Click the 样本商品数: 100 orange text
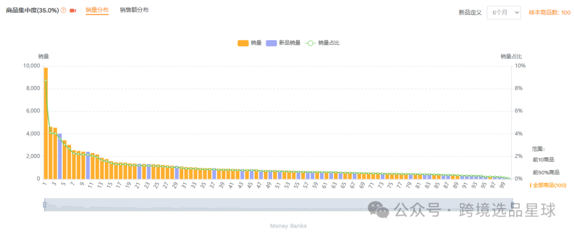 click(x=550, y=13)
